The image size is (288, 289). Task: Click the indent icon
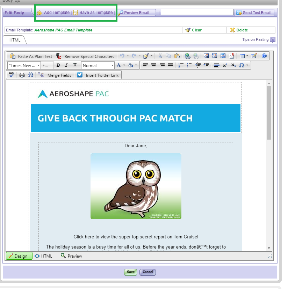tap(206, 65)
